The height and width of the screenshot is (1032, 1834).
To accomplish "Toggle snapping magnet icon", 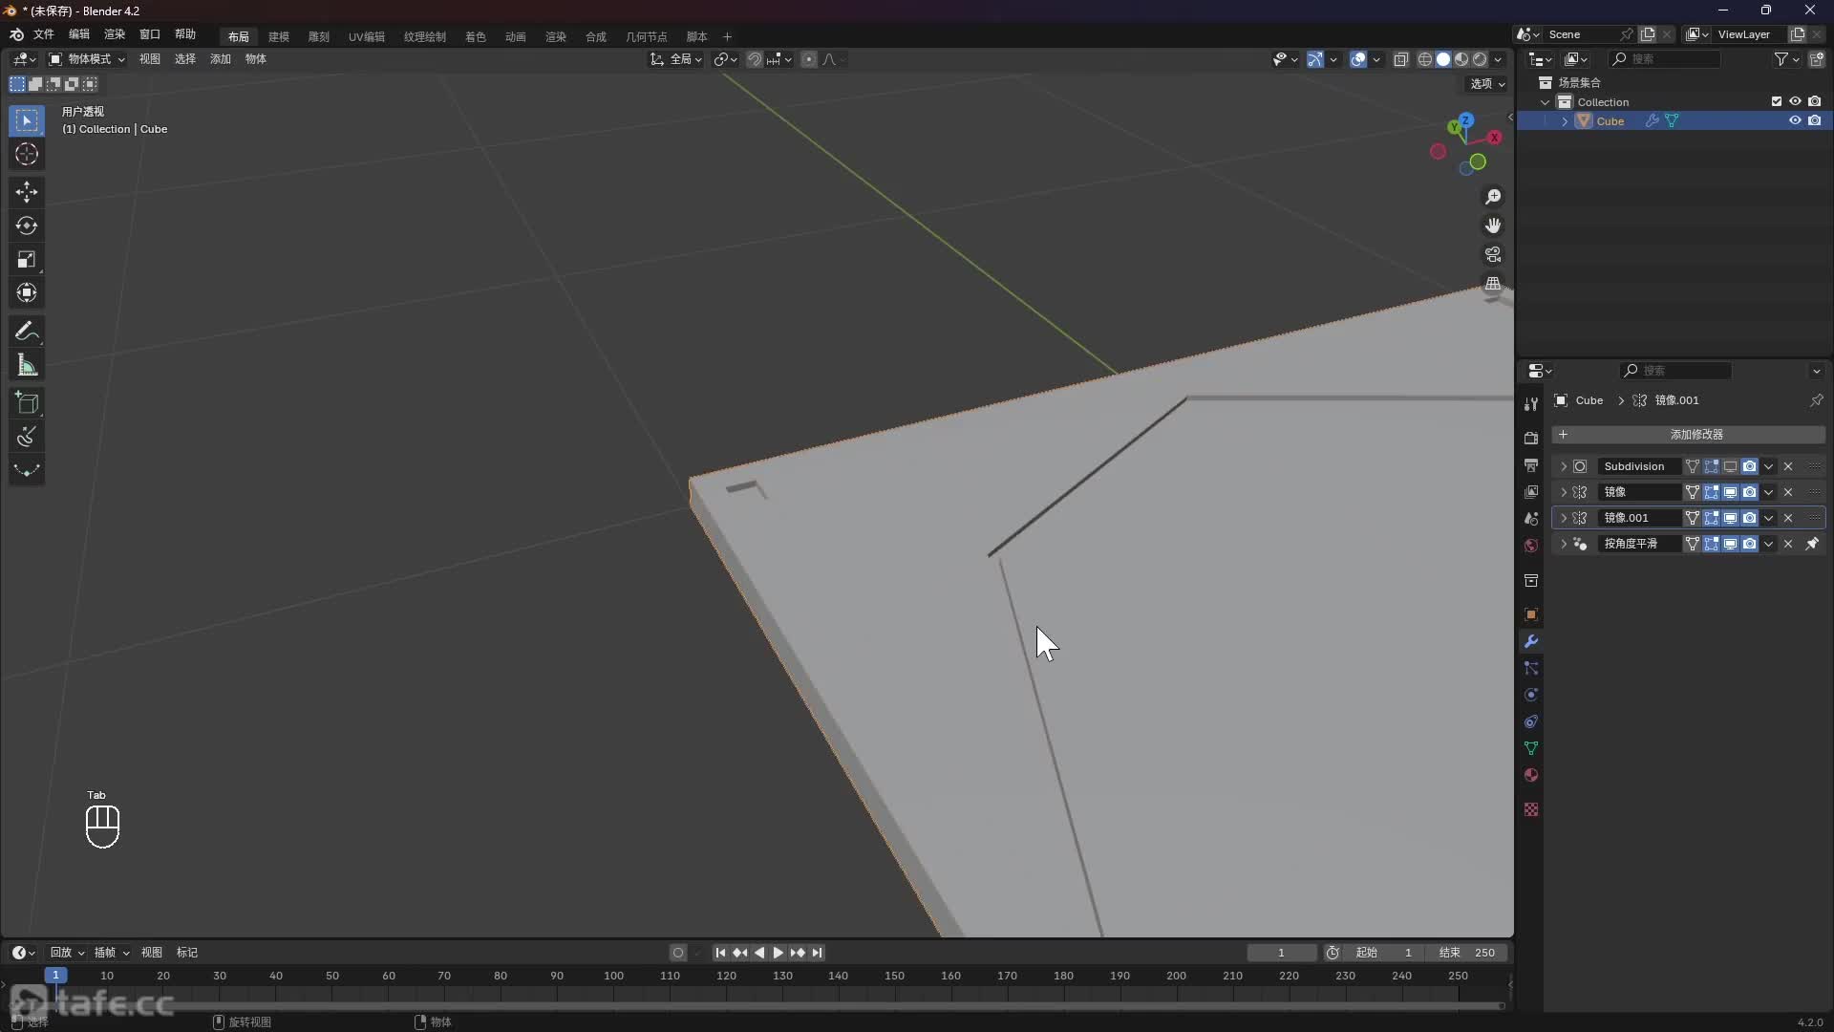I will pos(755,59).
